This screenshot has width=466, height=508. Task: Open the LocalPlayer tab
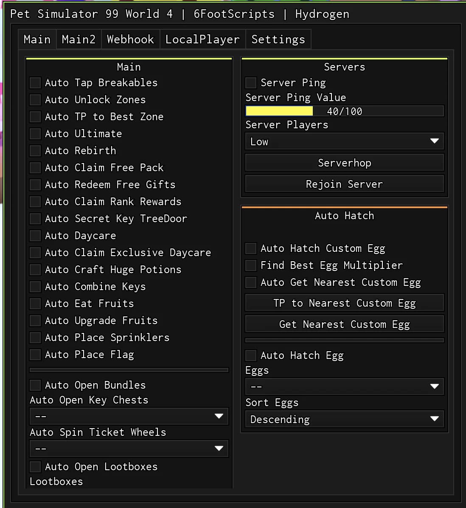(202, 39)
